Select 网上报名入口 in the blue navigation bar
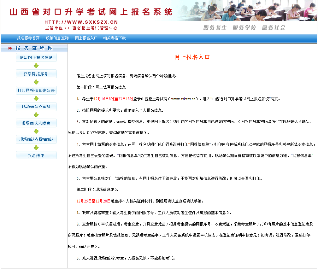Screen dimensions: 318x269 (86, 38)
